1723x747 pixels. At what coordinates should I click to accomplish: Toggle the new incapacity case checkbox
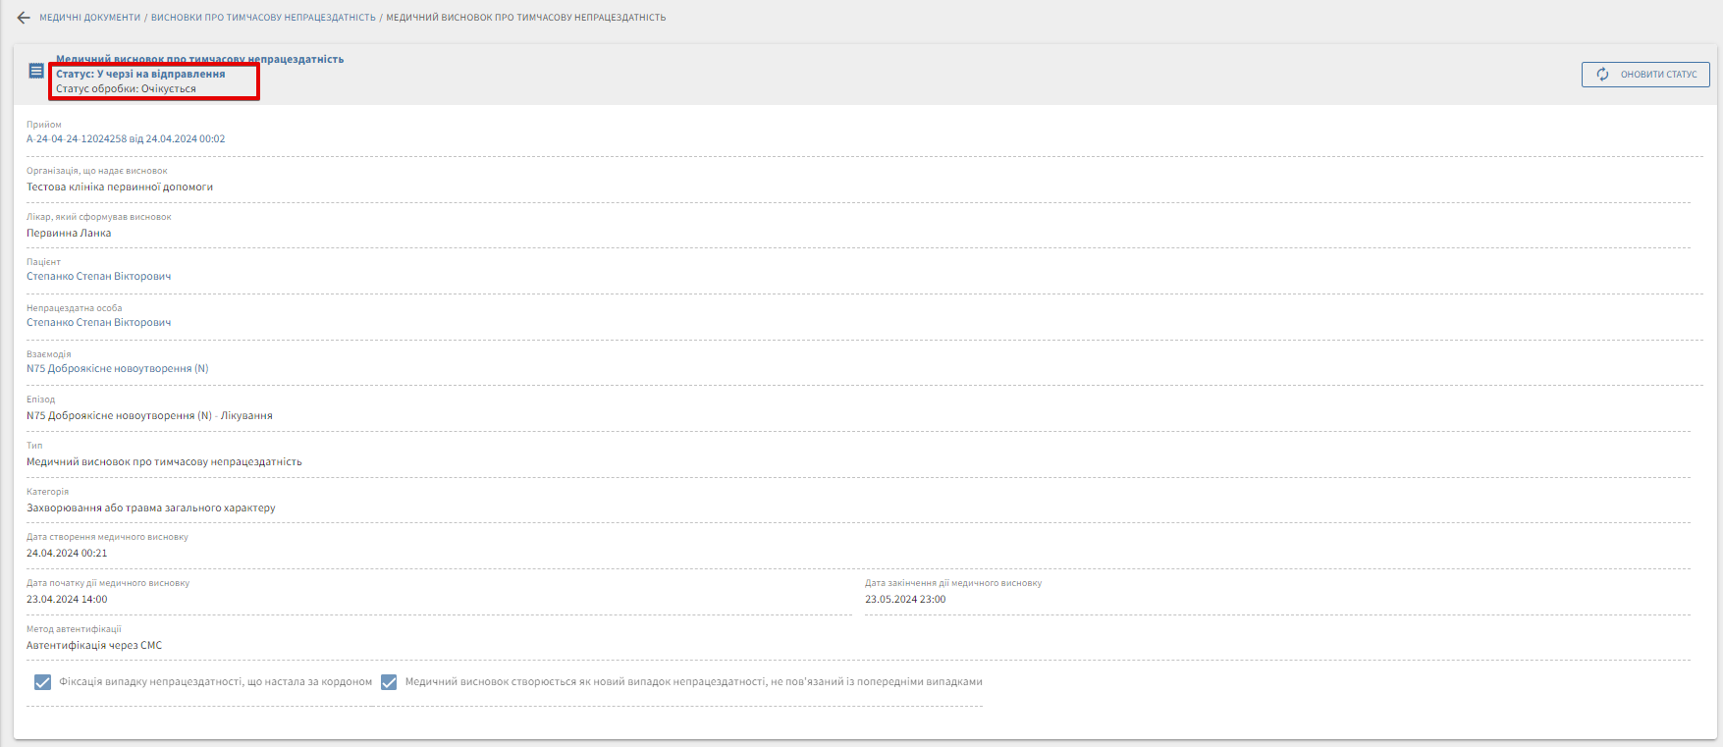click(389, 682)
